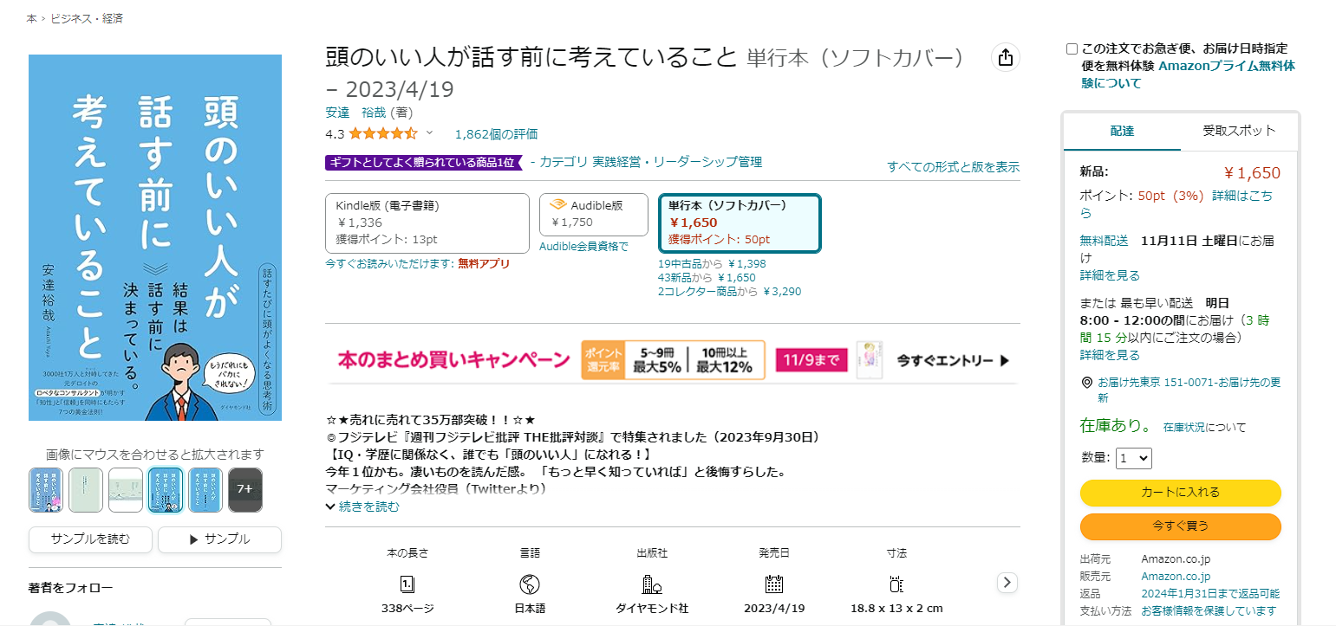Screen dimensions: 1336x626
Task: Click the 在庫状況 link
Action: (1184, 428)
